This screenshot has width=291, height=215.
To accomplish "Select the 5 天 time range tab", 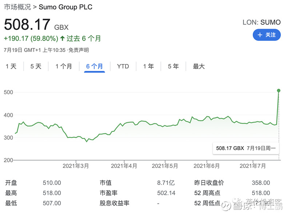I will 36,66.
